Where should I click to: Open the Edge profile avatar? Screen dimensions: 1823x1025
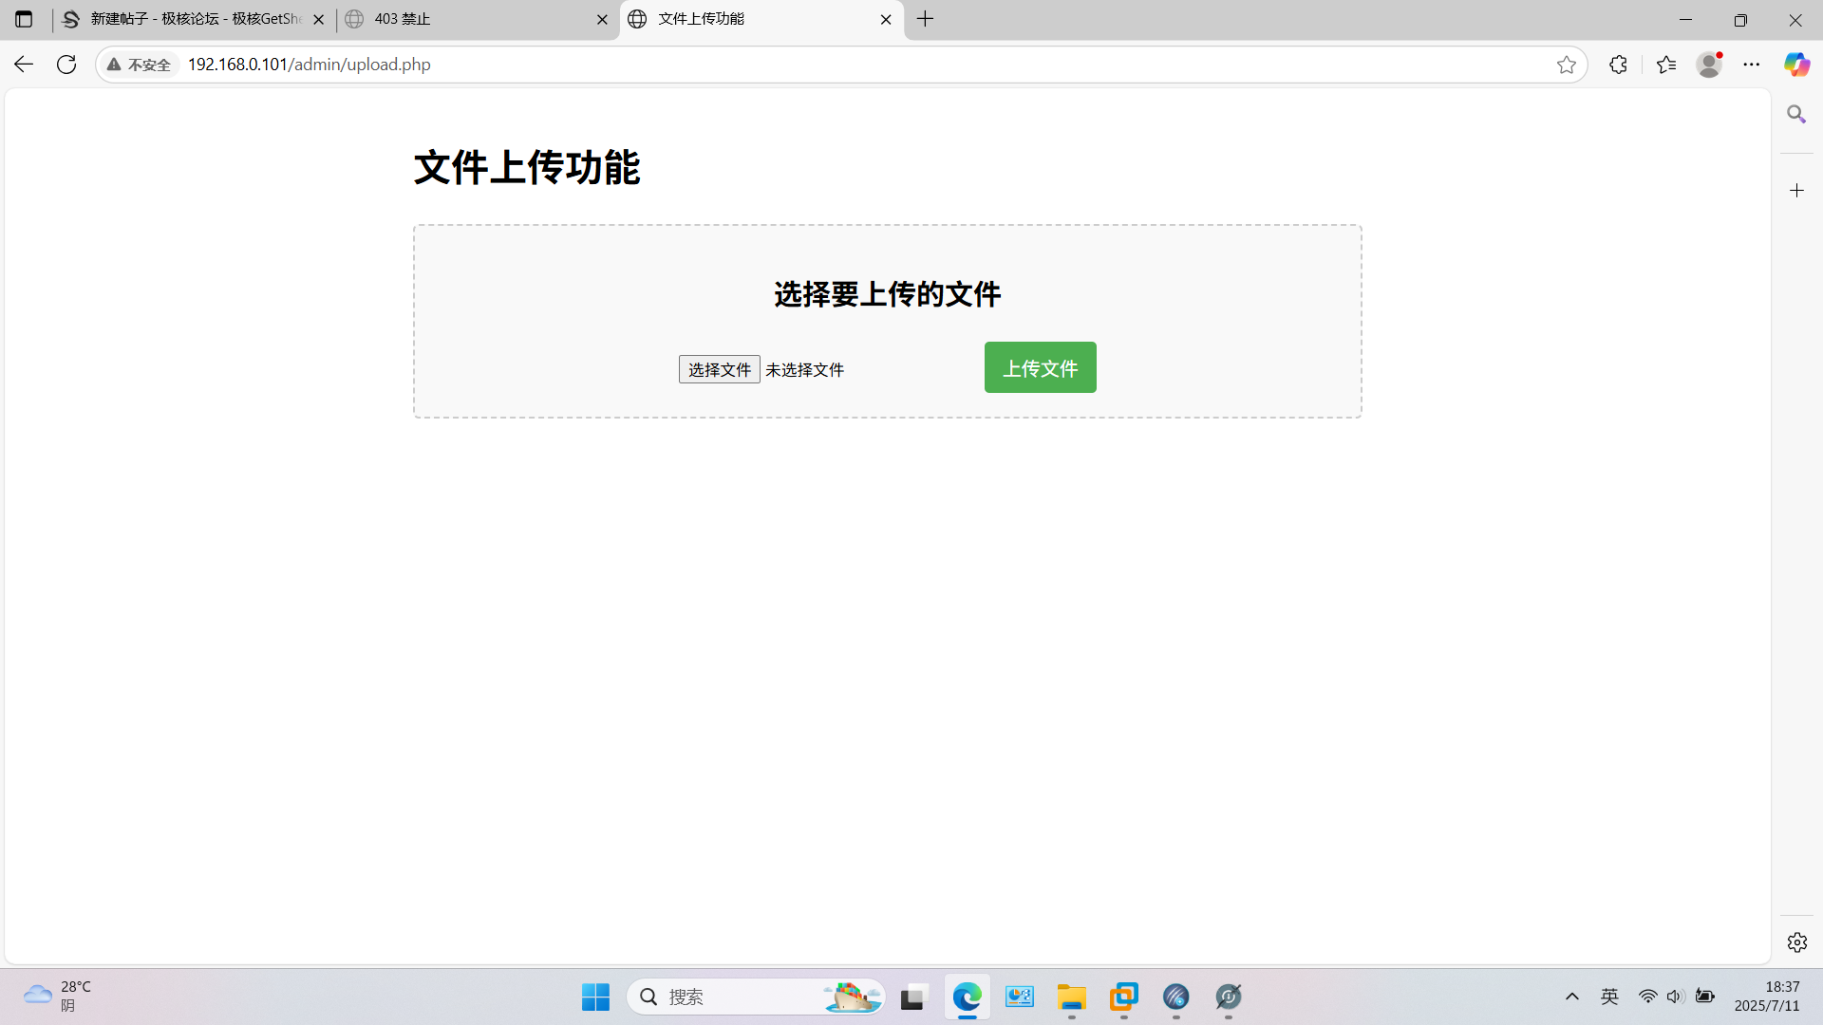coord(1709,64)
